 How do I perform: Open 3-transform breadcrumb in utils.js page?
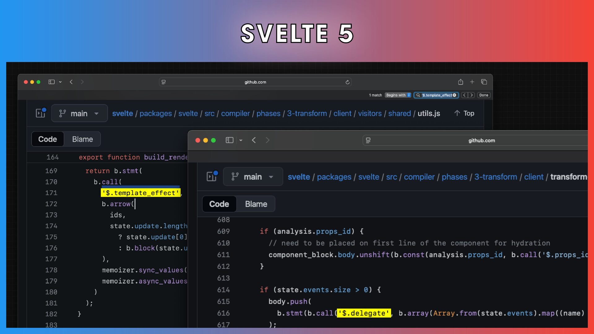click(x=307, y=113)
